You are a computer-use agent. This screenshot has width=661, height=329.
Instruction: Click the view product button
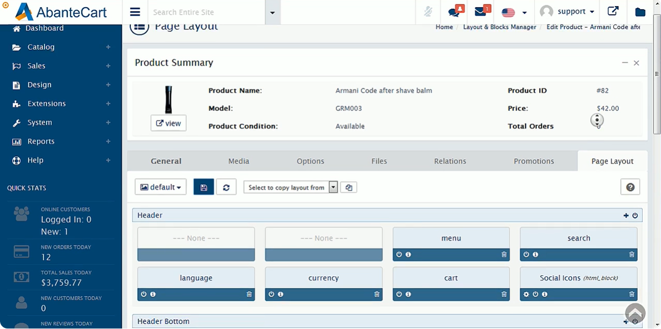click(x=168, y=123)
